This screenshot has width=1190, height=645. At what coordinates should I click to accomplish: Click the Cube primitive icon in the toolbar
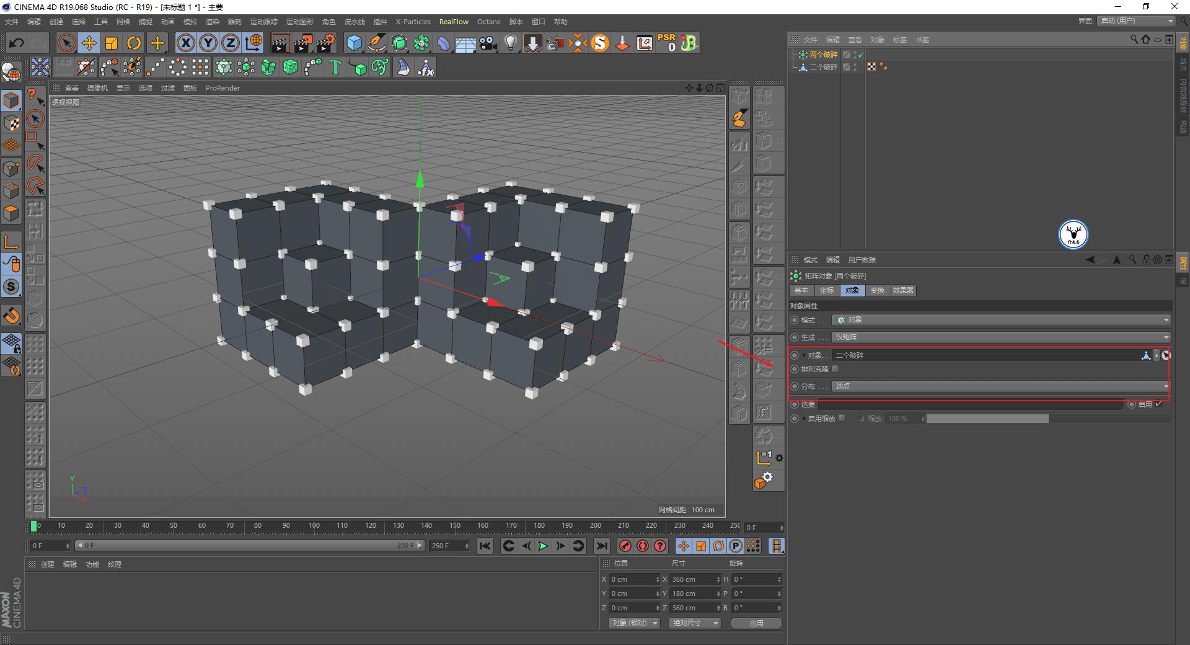[x=355, y=43]
